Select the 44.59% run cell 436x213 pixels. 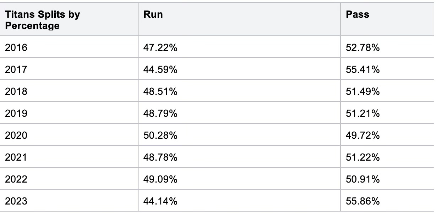pos(240,69)
